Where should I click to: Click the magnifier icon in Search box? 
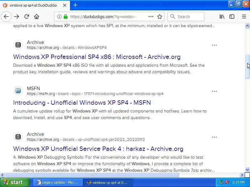click(173, 17)
